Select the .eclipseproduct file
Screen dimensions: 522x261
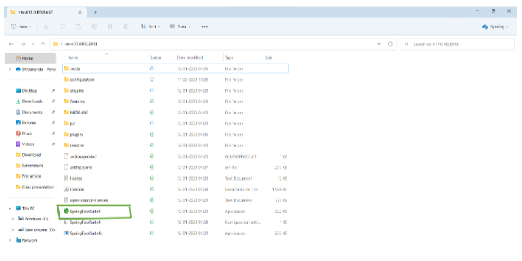point(175,156)
